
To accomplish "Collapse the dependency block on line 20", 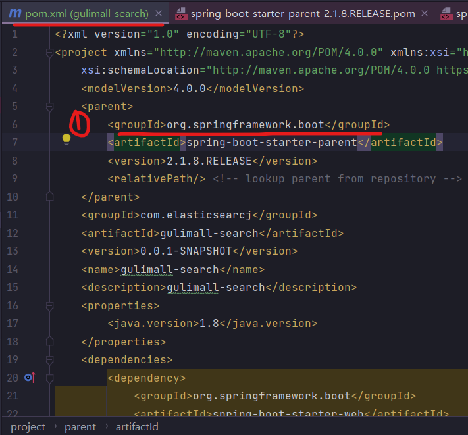I will coord(49,378).
